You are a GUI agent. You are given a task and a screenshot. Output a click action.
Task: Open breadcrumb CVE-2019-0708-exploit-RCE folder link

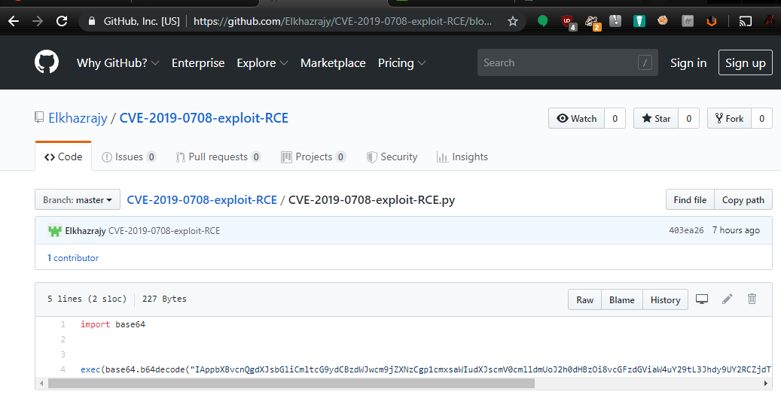[x=202, y=199]
